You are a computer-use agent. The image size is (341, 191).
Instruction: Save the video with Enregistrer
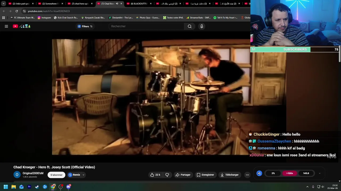pos(205,175)
